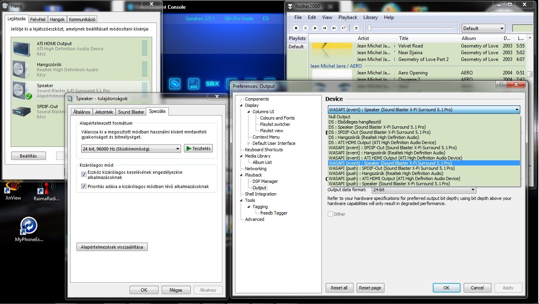
Task: Toggle the Prioritás adása exclusive mode checkbox
Action: click(x=84, y=186)
